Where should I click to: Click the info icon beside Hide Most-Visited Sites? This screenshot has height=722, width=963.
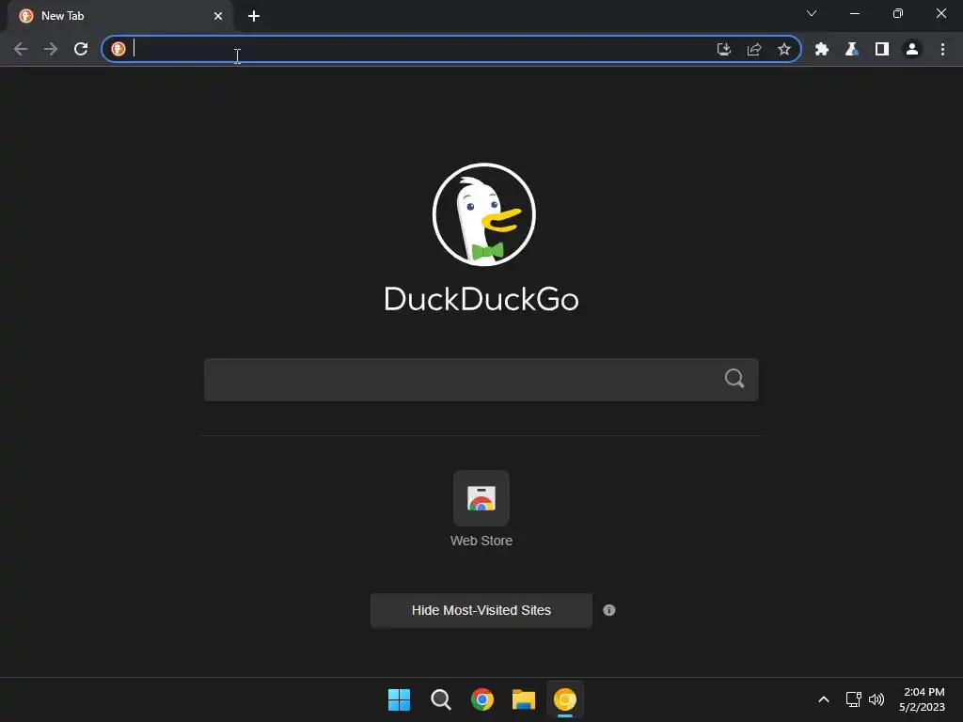coord(609,610)
